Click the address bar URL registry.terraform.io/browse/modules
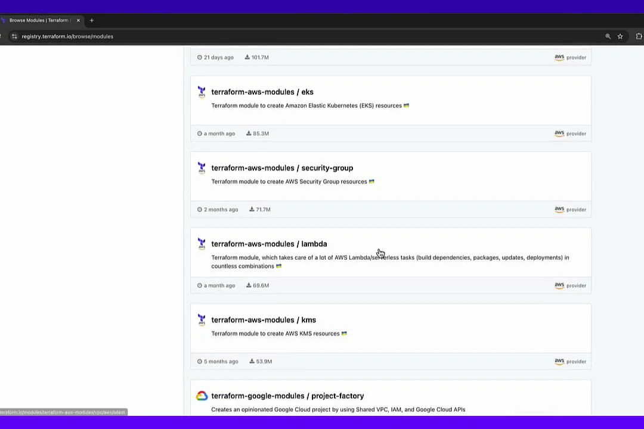This screenshot has height=429, width=644. 67,36
